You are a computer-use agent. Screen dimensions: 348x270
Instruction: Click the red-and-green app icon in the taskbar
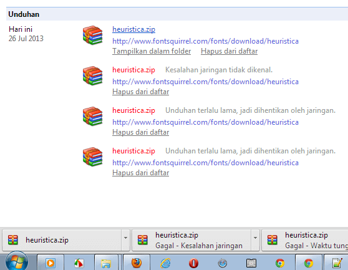[x=79, y=263]
